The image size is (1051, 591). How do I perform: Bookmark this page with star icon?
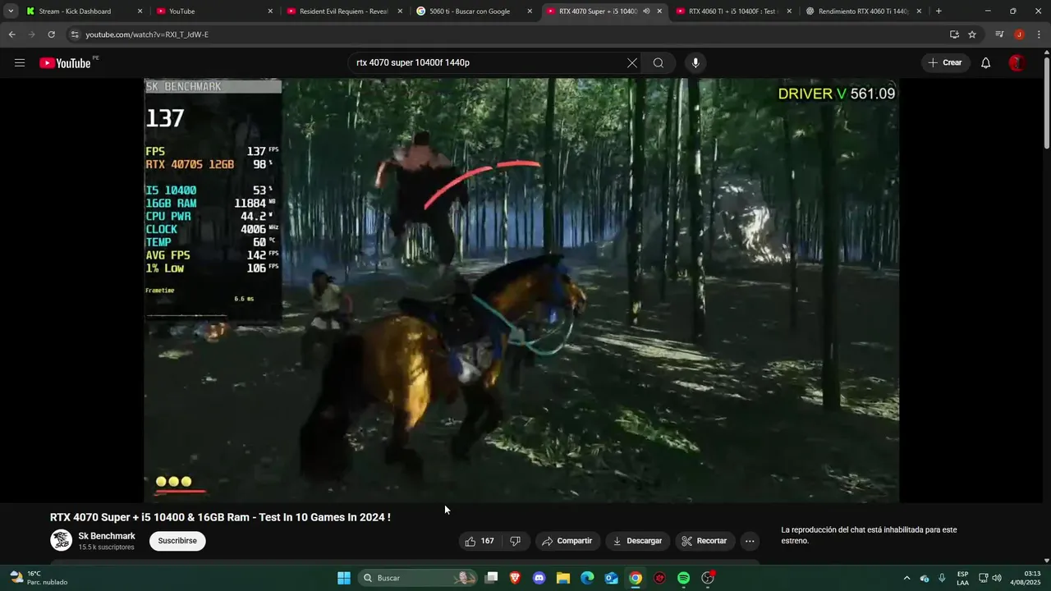[972, 34]
